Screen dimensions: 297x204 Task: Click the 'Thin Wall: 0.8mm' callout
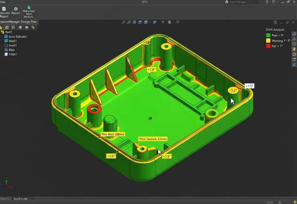click(x=113, y=134)
